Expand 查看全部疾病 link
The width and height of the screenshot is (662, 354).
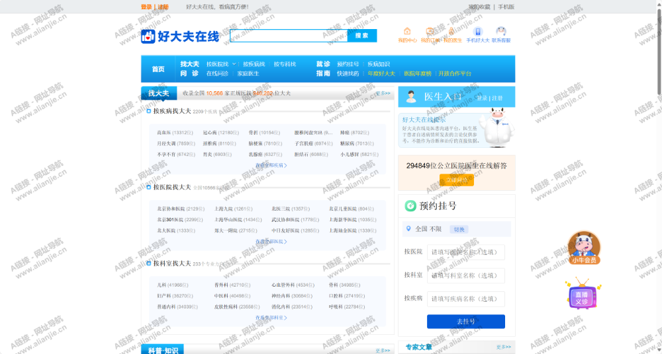click(x=271, y=165)
